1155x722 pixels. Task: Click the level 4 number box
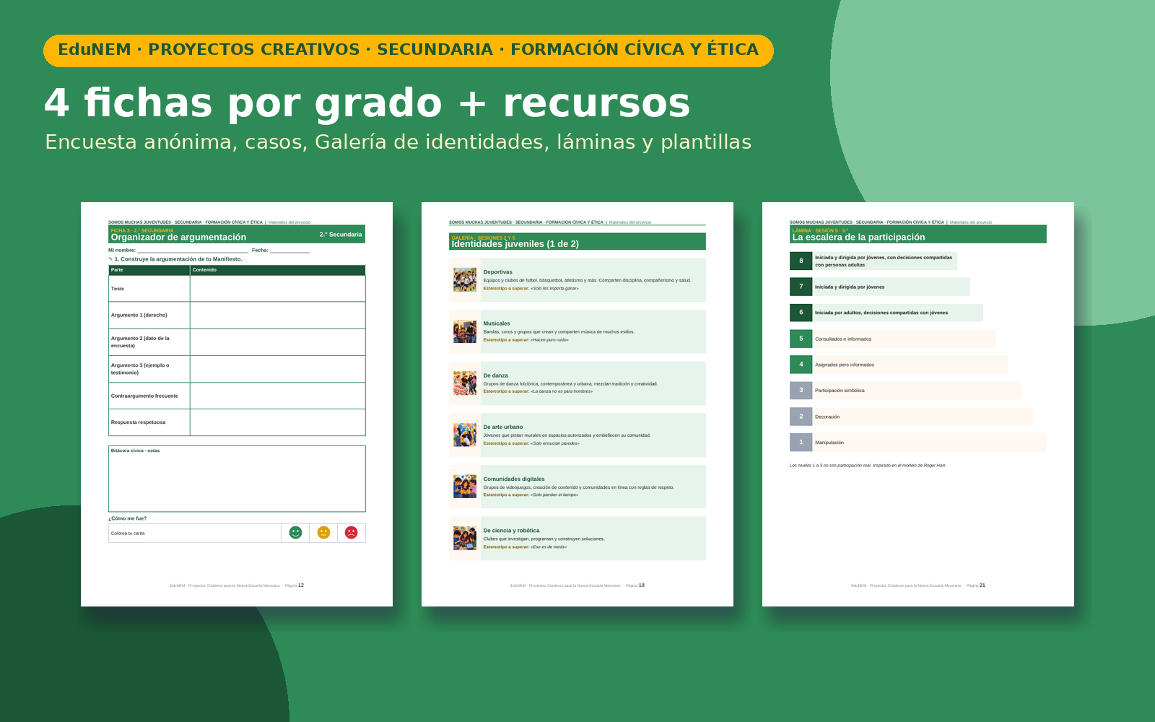tap(801, 365)
